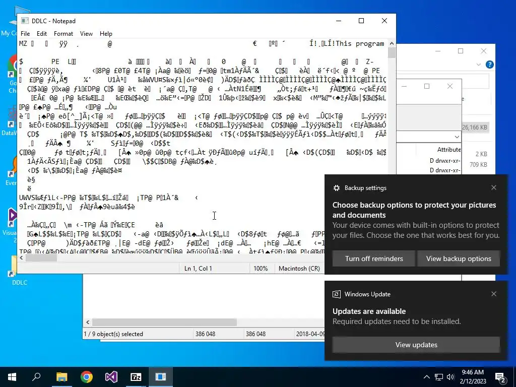
Task: Click the Notepad horizontal scrollbar thumb
Action: pyautogui.click(x=41, y=258)
